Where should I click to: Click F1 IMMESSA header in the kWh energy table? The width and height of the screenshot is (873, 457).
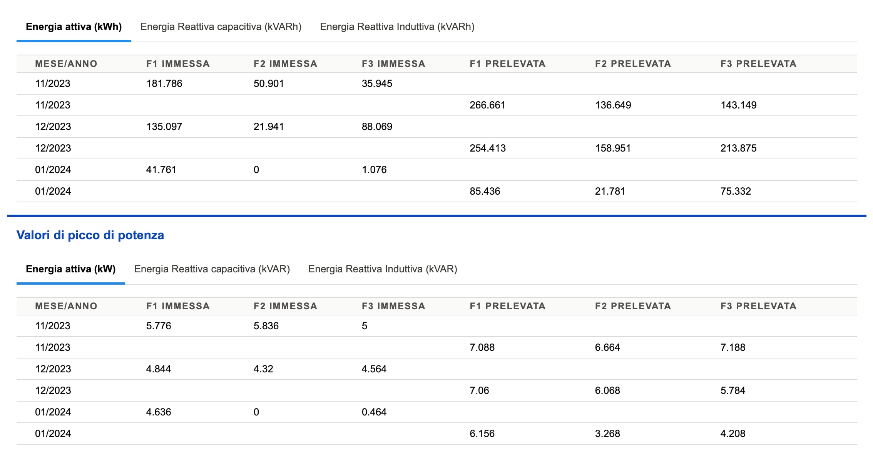tap(178, 64)
